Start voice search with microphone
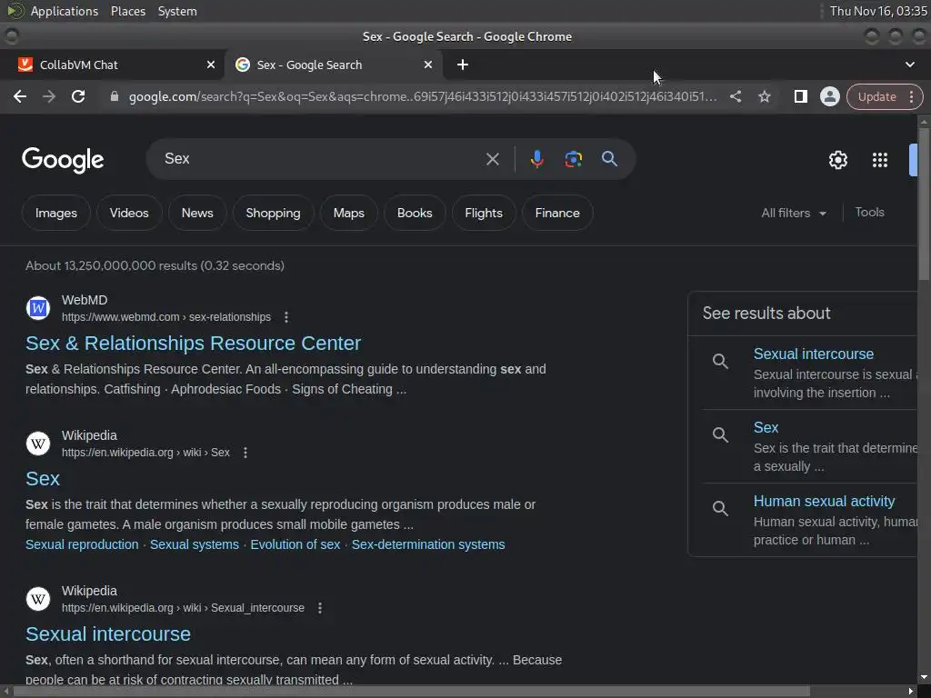Viewport: 931px width, 698px height. 536,159
